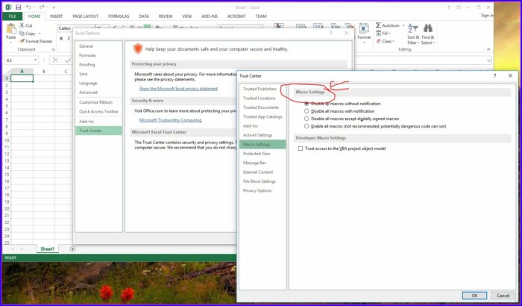Click the Undo arrow in the quick access toolbar

coord(28,7)
